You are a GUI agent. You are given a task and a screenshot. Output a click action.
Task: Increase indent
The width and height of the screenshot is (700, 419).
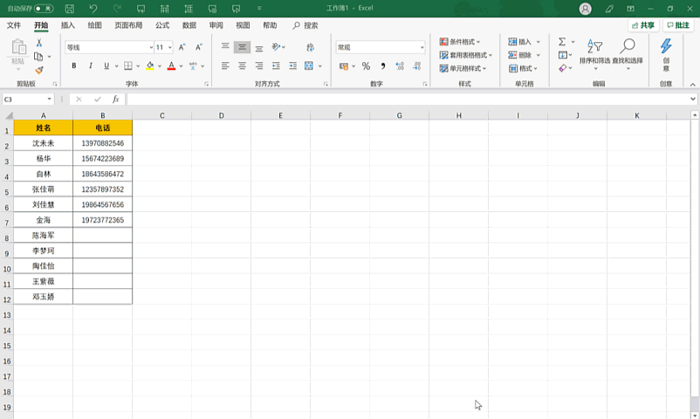coord(293,65)
